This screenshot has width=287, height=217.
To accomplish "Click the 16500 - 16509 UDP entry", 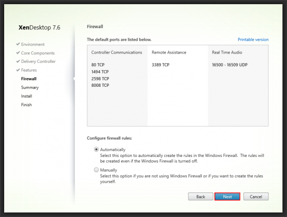I will pos(230,65).
